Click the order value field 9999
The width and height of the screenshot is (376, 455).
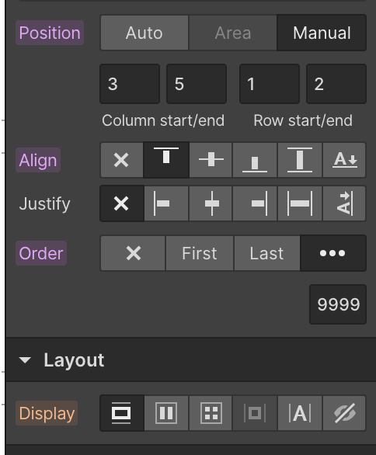tap(338, 304)
